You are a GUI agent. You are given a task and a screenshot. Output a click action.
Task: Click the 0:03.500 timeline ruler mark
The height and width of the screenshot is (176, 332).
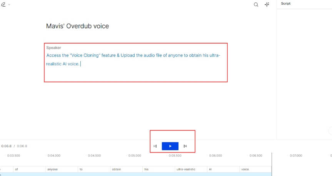[x=13, y=156]
